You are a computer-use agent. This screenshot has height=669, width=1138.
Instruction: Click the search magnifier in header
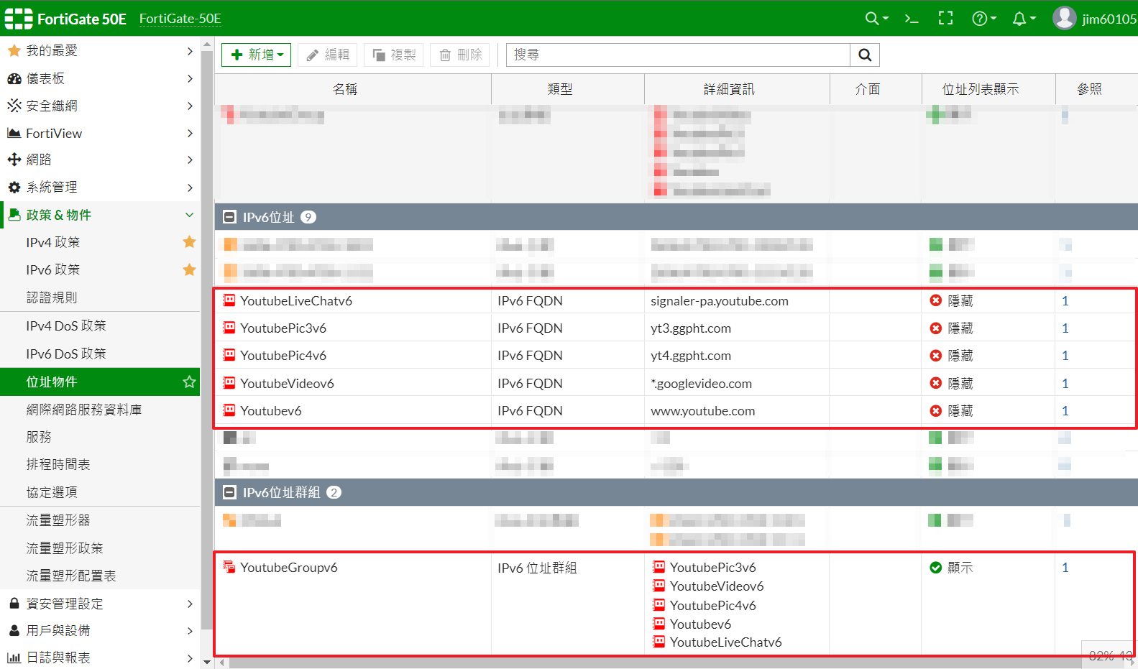pyautogui.click(x=872, y=19)
